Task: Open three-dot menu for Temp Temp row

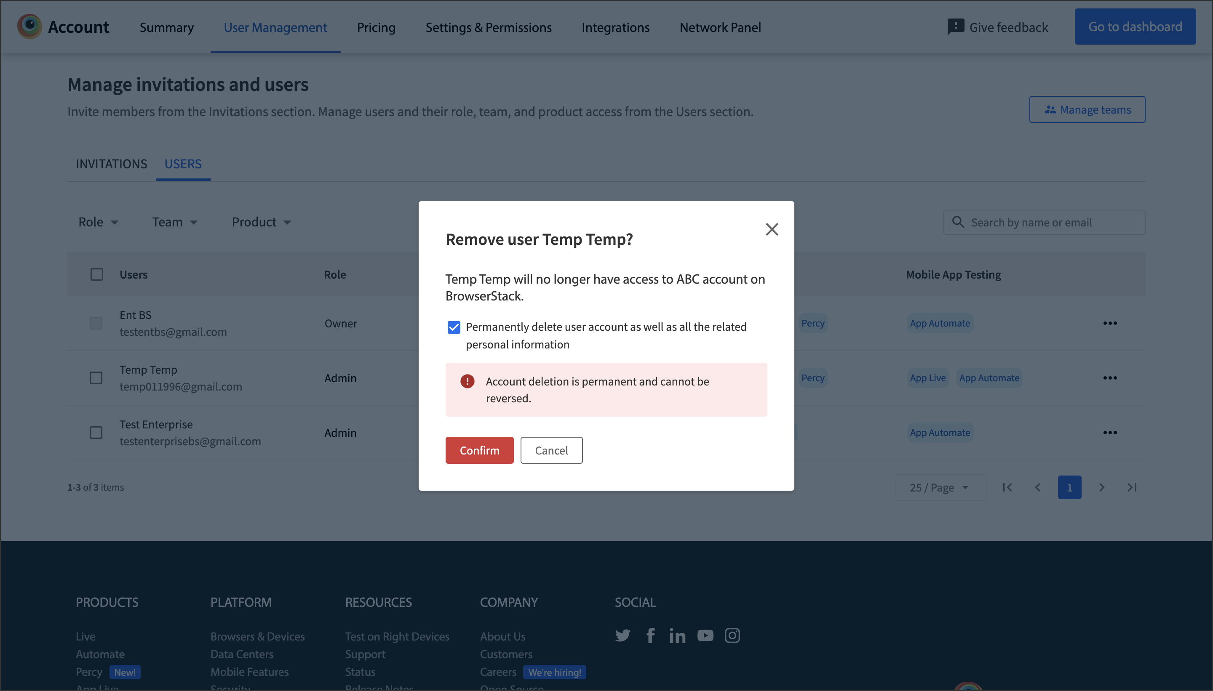Action: [1110, 378]
